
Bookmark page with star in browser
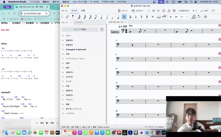tap(46, 13)
